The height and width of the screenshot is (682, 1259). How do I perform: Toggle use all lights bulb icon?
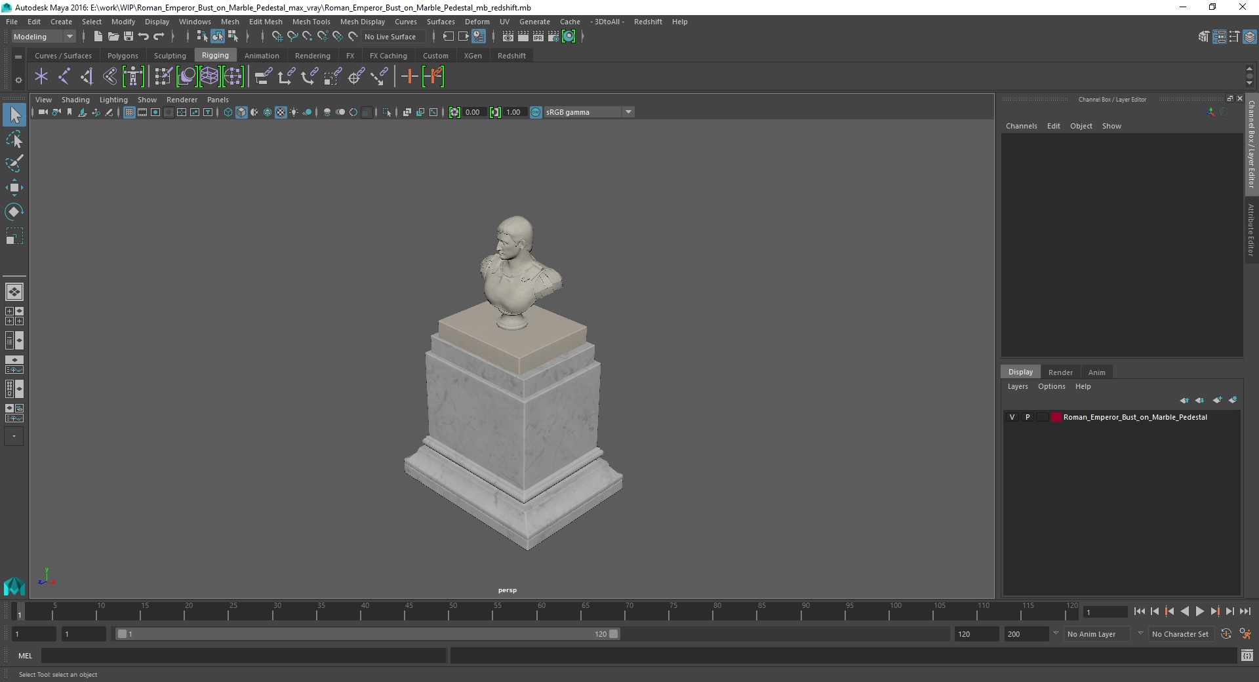[x=294, y=112]
